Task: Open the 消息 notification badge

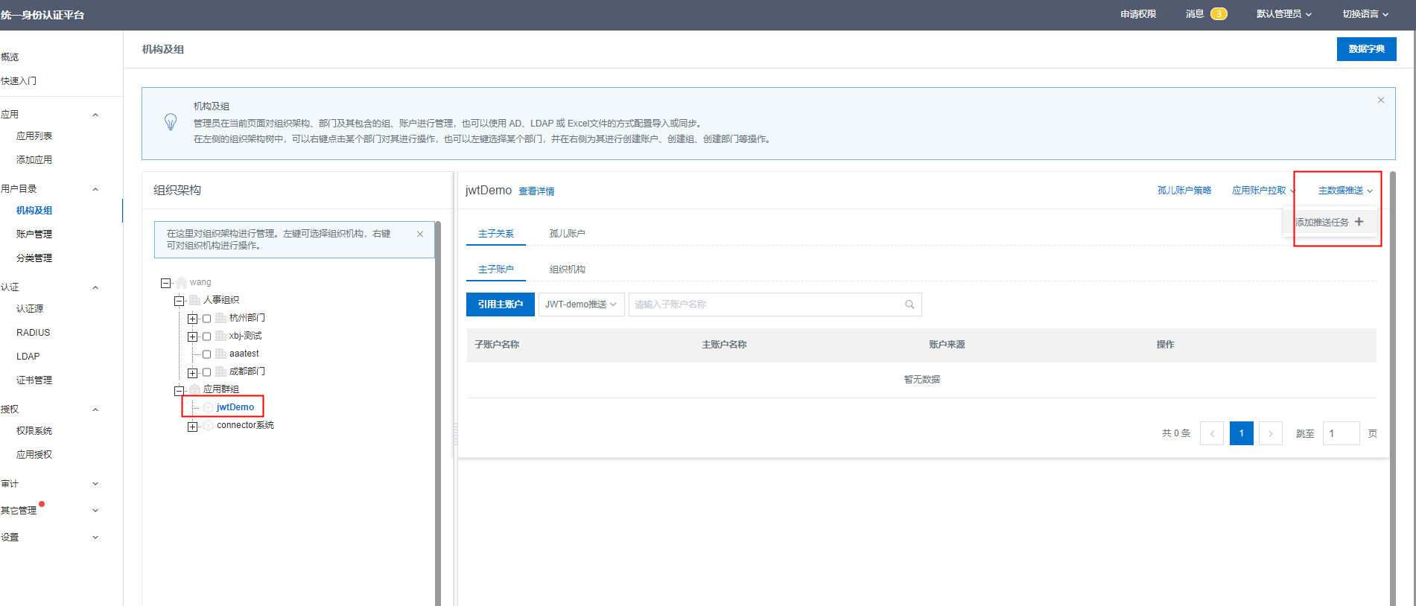Action: point(1218,14)
